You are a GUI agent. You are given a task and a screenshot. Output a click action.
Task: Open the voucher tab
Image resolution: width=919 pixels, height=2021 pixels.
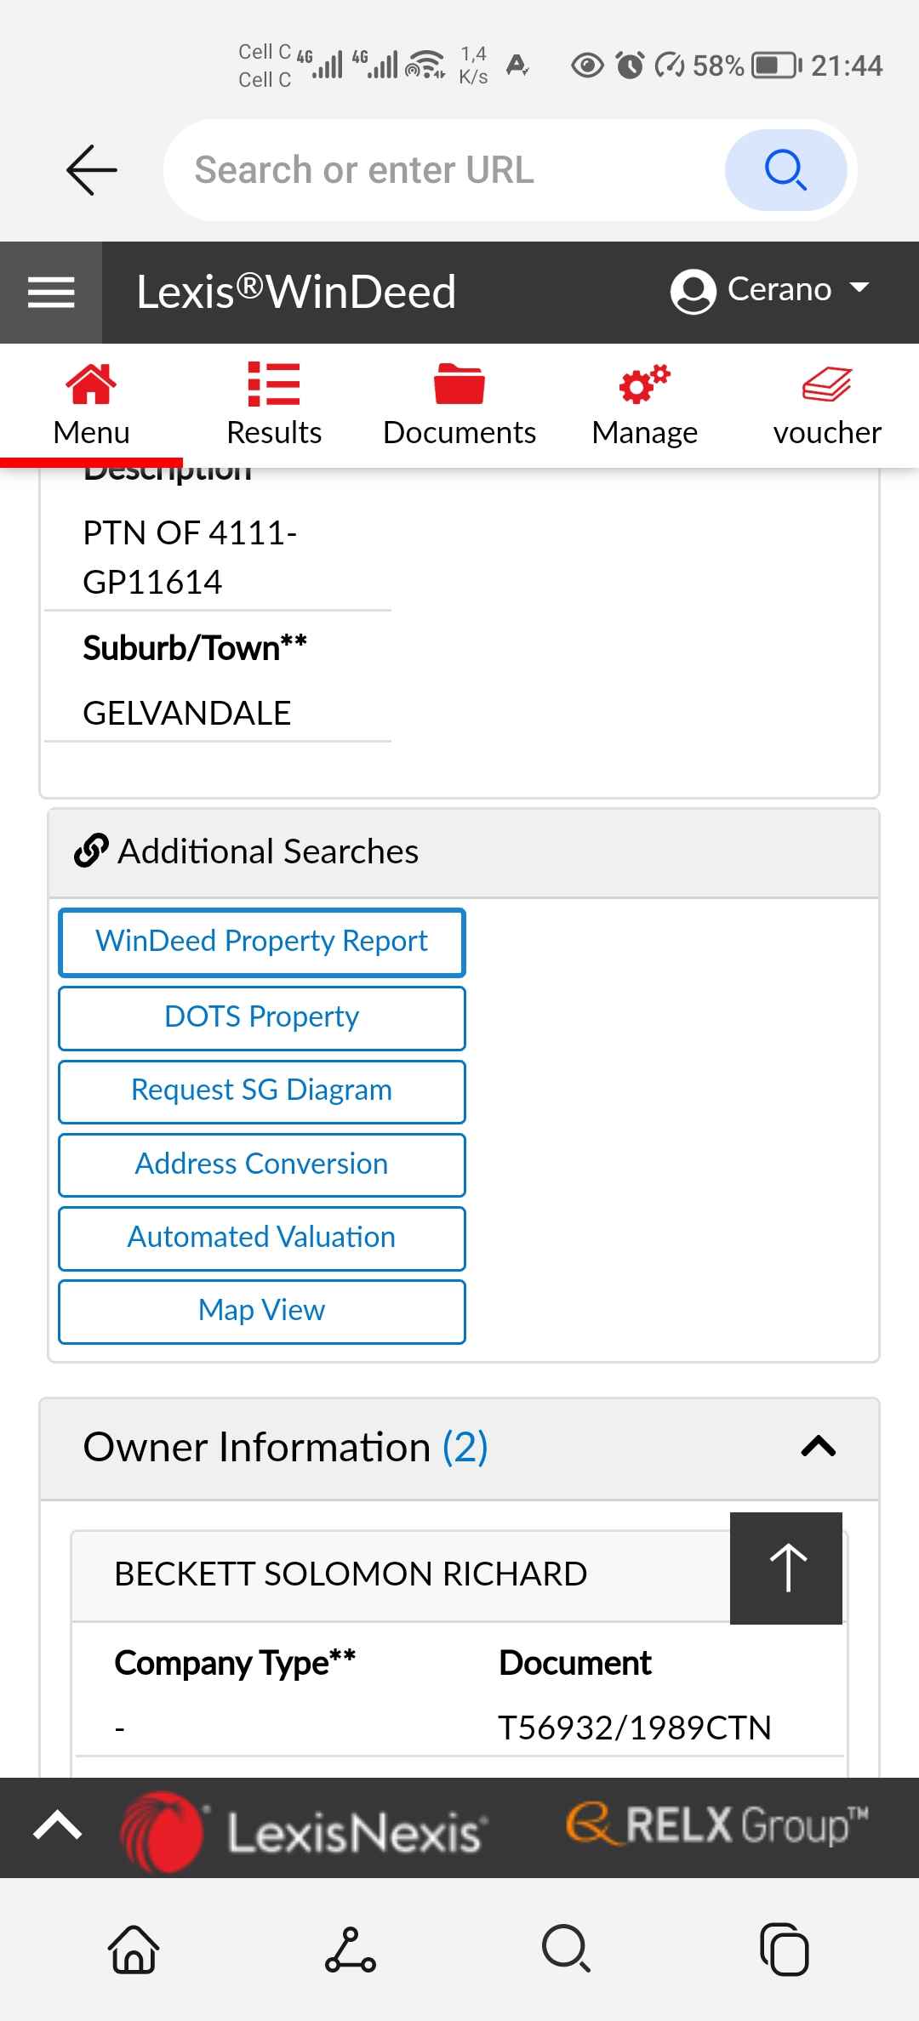(x=826, y=405)
